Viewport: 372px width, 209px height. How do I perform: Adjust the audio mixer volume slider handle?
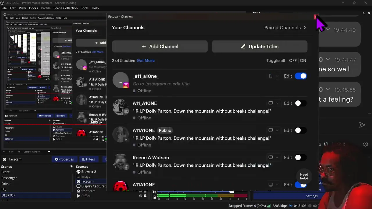click(x=232, y=192)
